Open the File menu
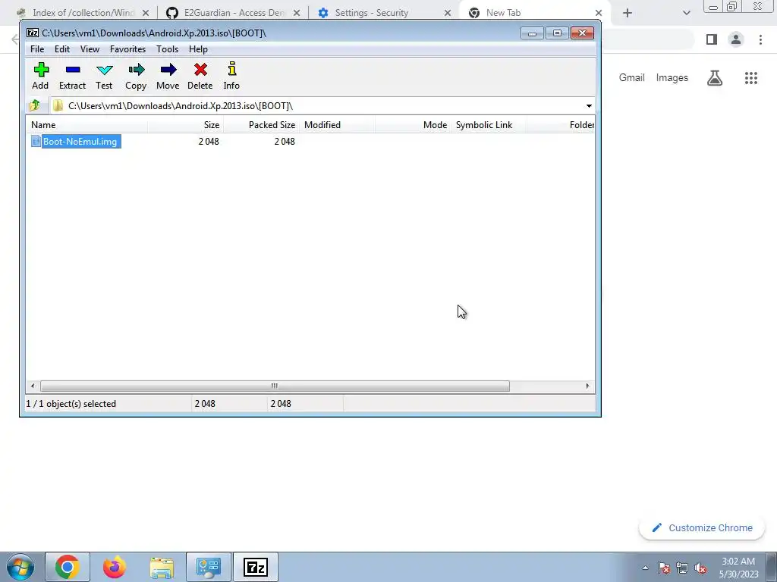 point(37,49)
